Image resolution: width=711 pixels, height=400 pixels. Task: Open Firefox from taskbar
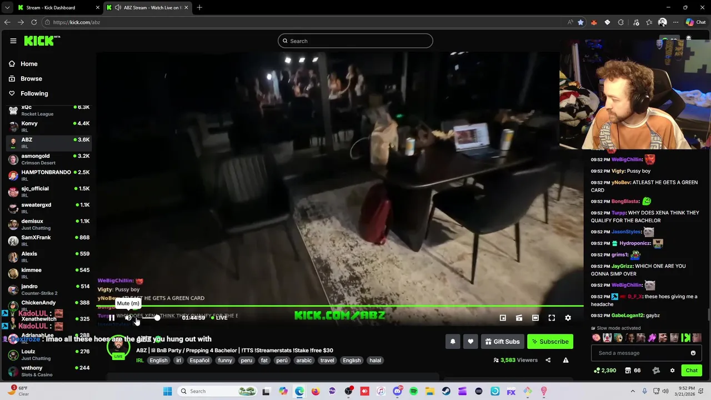tap(316, 391)
